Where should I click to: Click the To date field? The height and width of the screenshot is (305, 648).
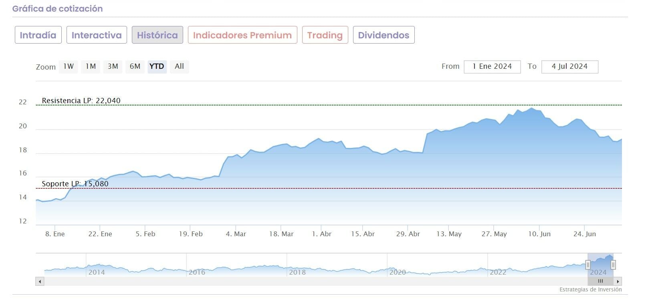click(x=569, y=67)
